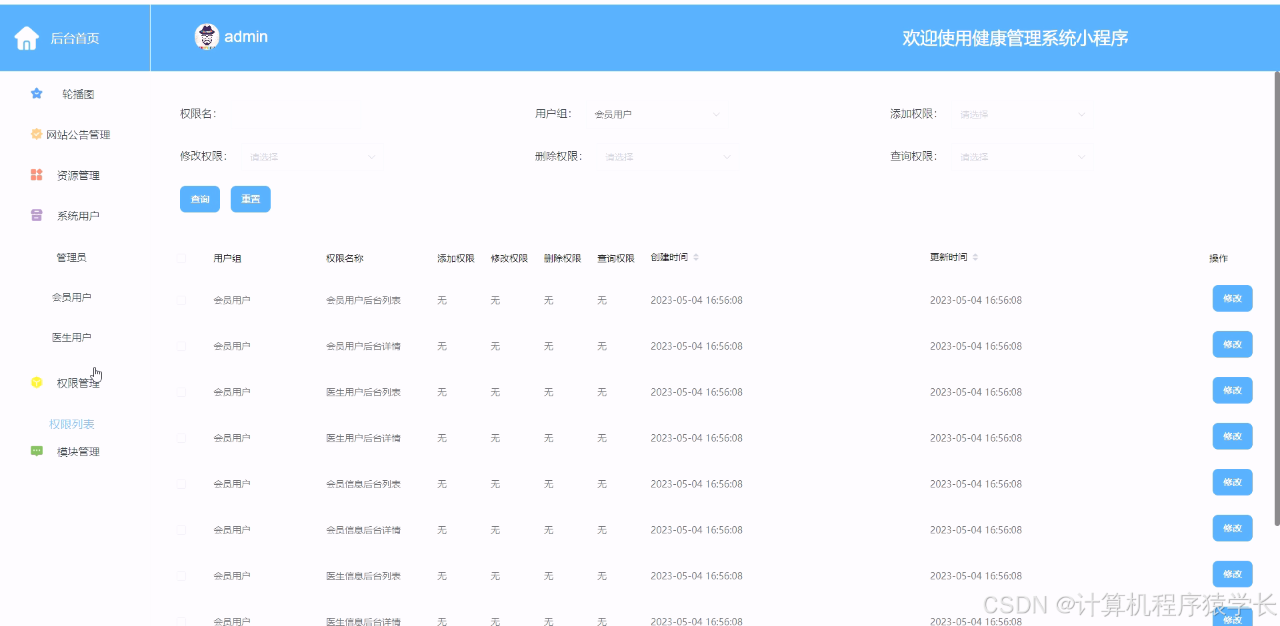Image resolution: width=1280 pixels, height=626 pixels.
Task: Open the 用户组 dropdown showing 会员用户
Action: [x=657, y=115]
